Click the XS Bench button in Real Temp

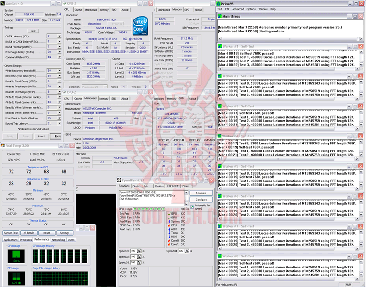[x=29, y=233]
